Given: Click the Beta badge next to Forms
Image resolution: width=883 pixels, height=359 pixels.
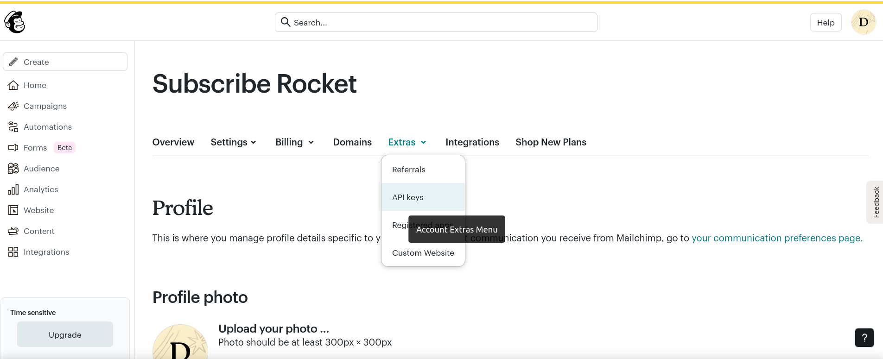Looking at the screenshot, I should click(x=64, y=148).
